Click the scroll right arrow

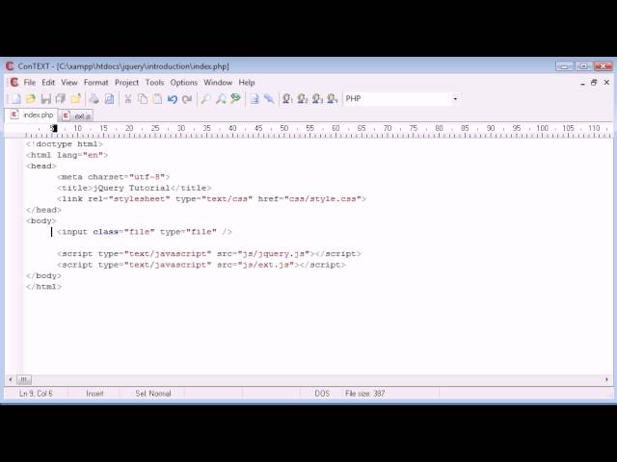pyautogui.click(x=606, y=380)
